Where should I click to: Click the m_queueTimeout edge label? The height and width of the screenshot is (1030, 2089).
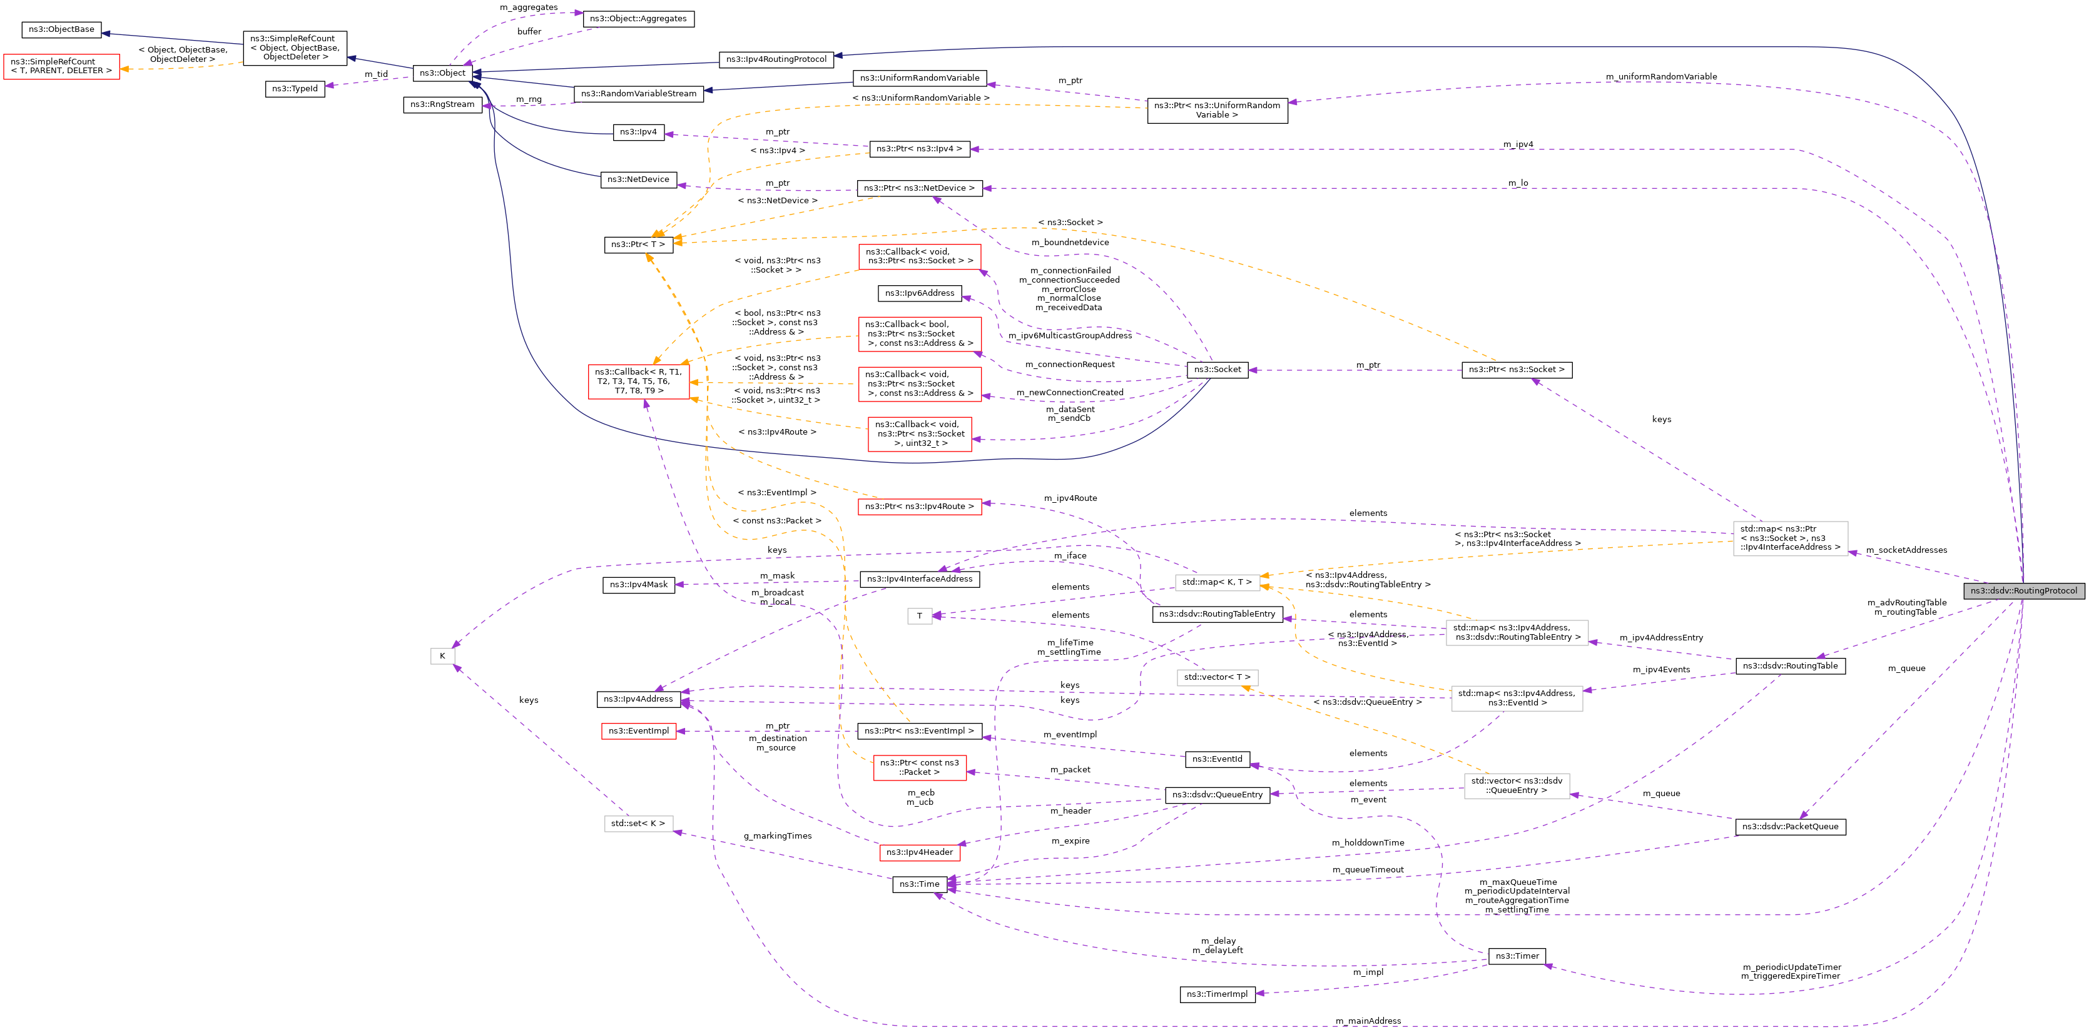tap(1367, 871)
